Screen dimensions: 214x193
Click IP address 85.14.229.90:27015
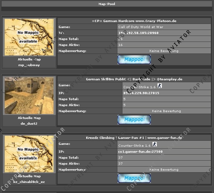pos(141,93)
